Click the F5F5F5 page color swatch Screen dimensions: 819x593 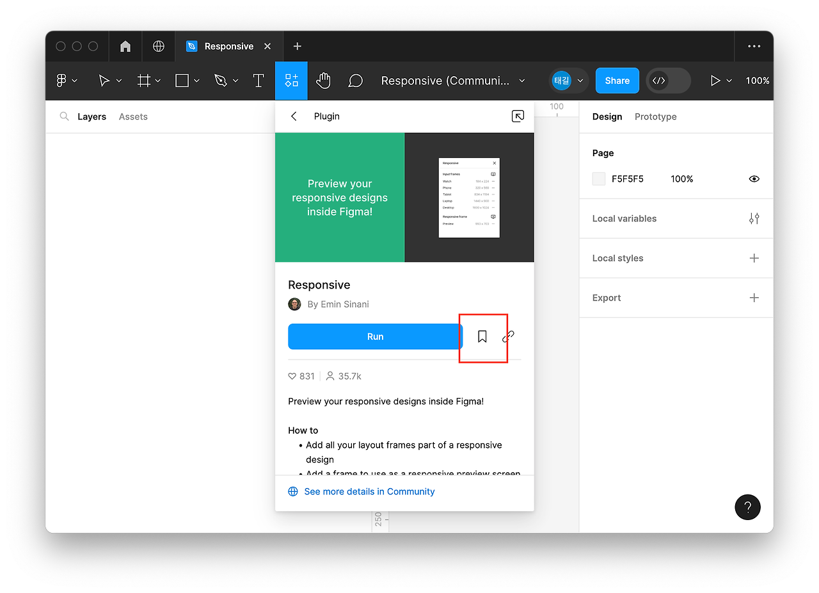pyautogui.click(x=599, y=179)
